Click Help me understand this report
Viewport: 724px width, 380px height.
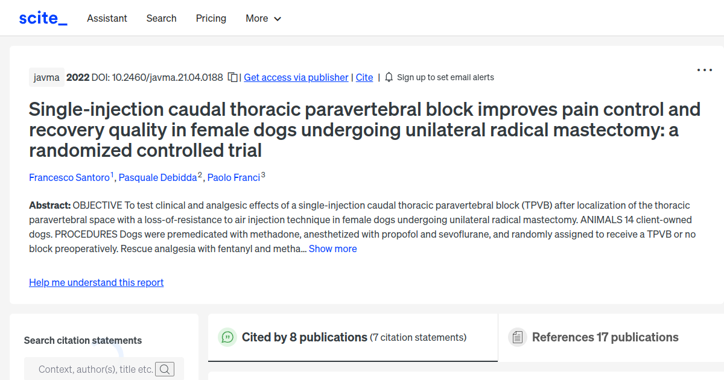96,282
